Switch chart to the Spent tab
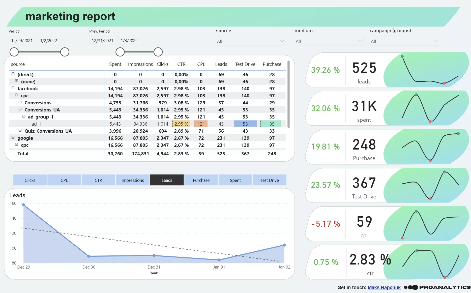Image resolution: width=471 pixels, height=293 pixels. pos(235,180)
